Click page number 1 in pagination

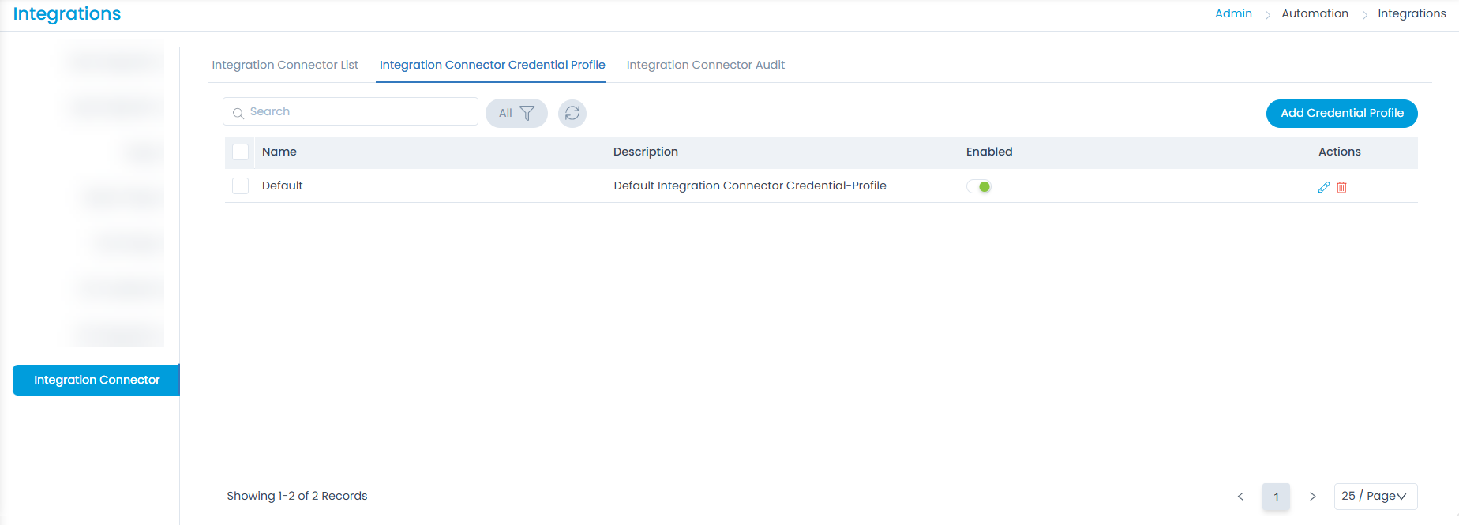pos(1276,497)
